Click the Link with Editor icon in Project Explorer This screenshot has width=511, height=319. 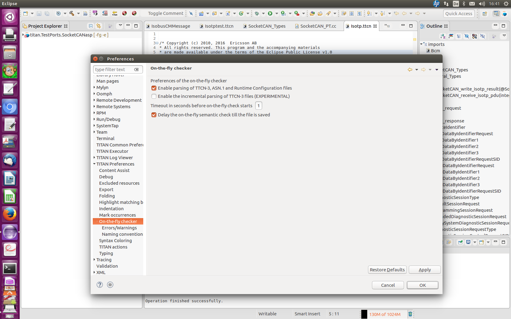tap(99, 26)
